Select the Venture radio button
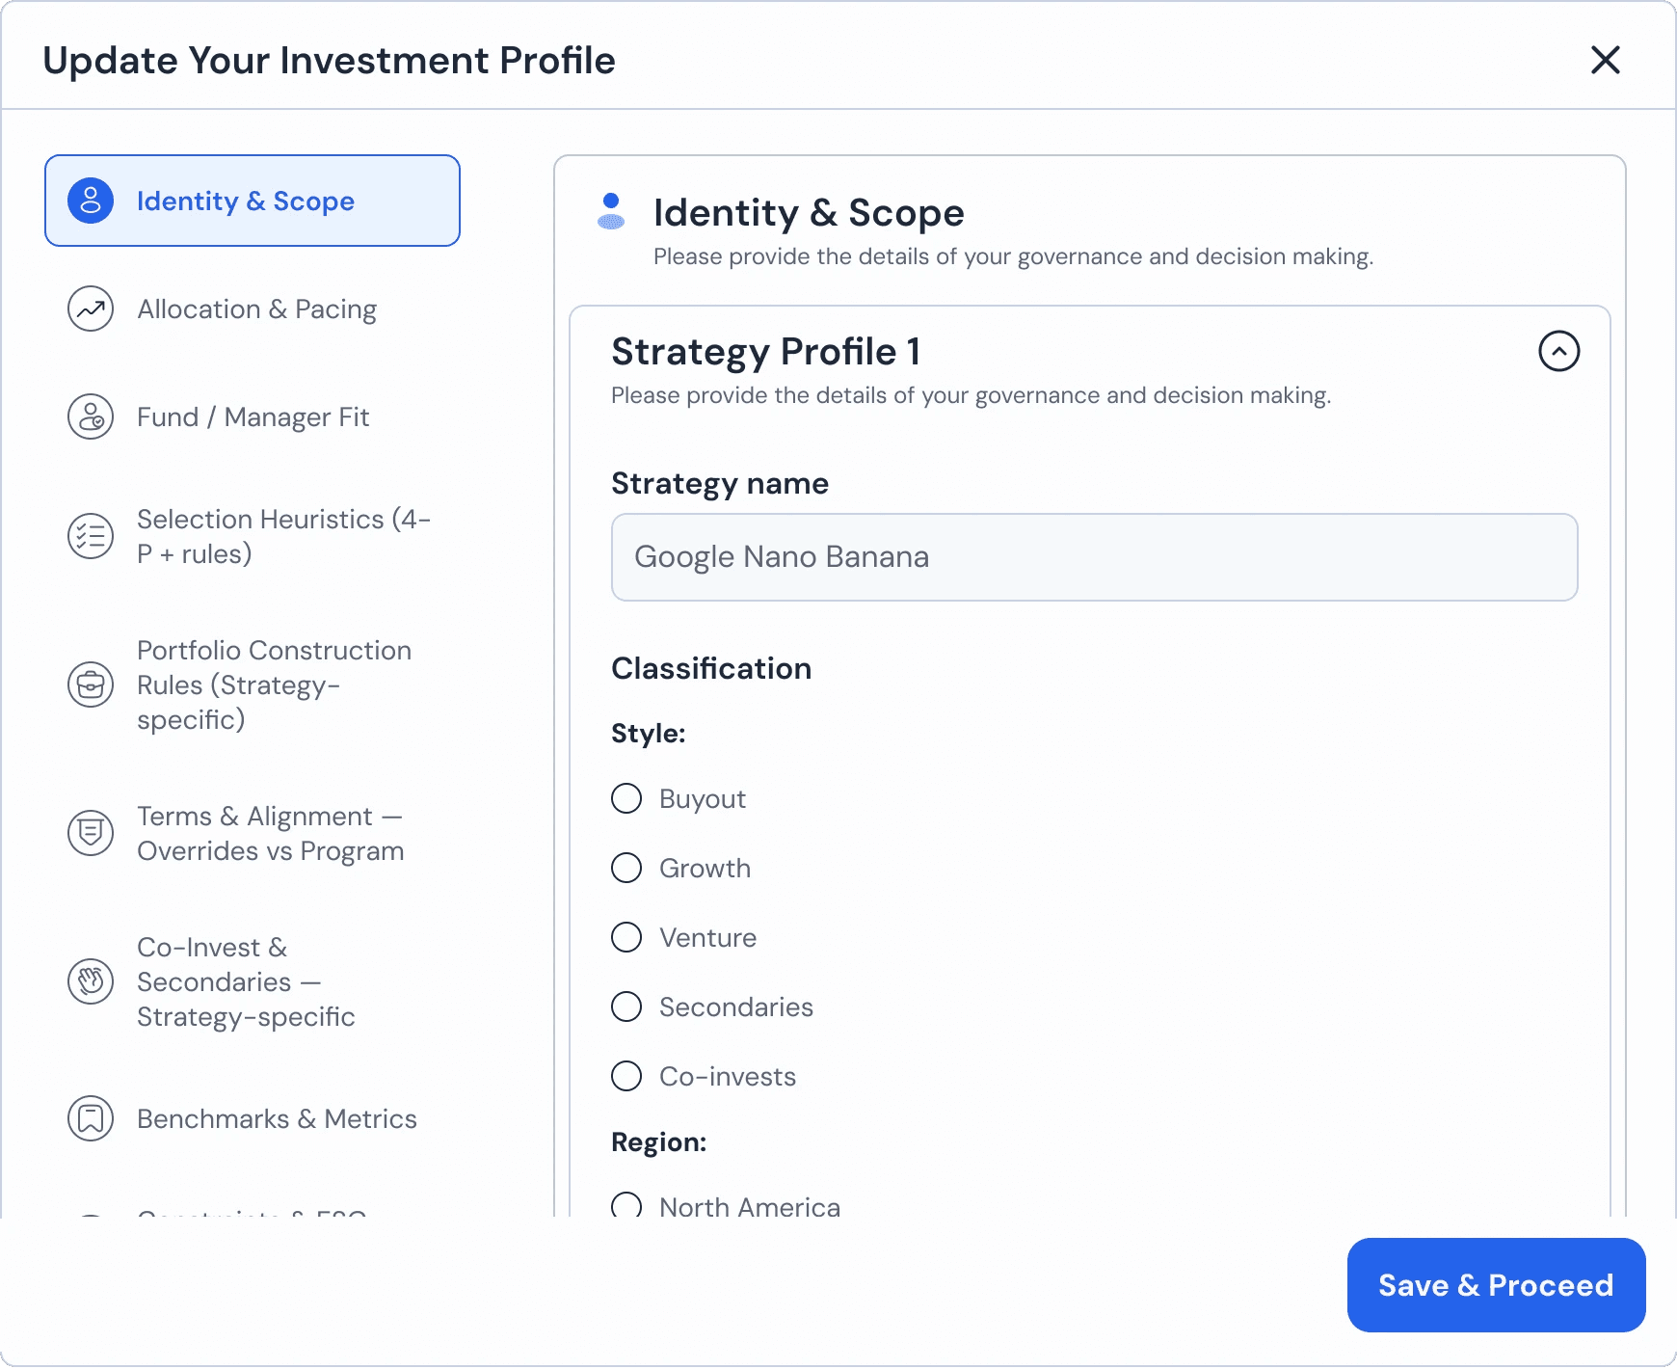 click(x=626, y=937)
